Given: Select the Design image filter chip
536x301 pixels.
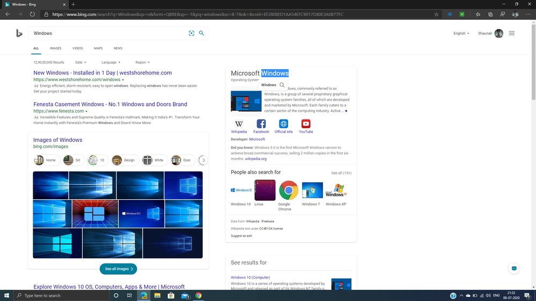Looking at the screenshot, I should click(125, 160).
